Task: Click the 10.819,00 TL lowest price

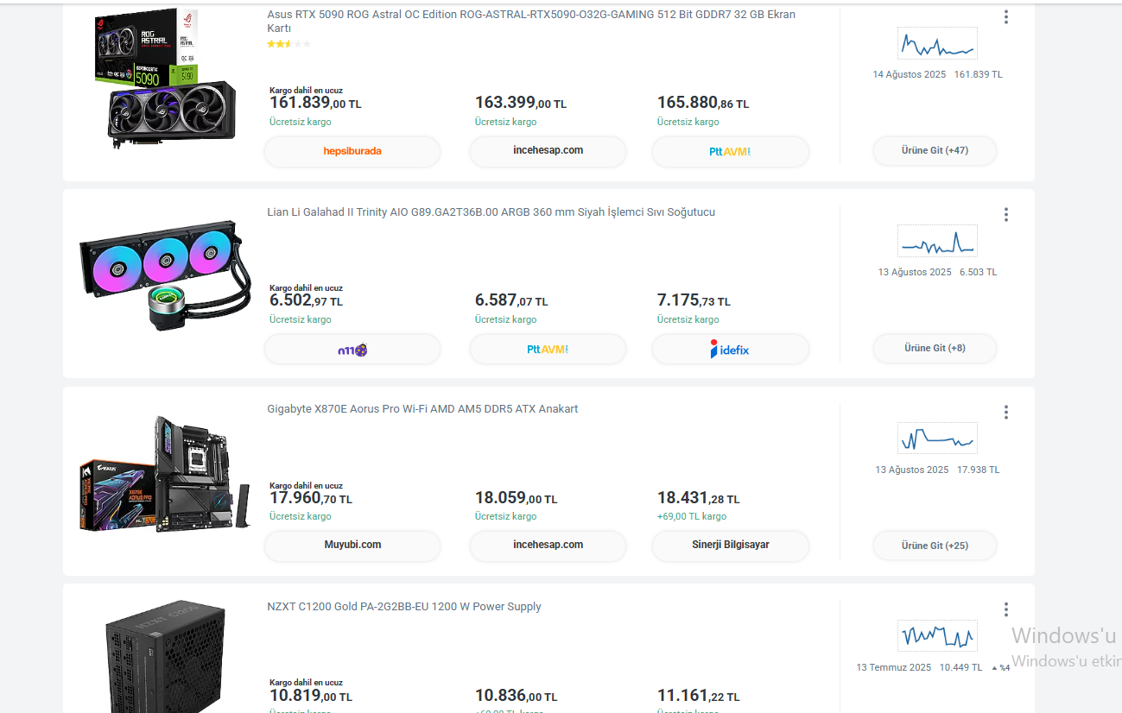Action: (x=311, y=697)
